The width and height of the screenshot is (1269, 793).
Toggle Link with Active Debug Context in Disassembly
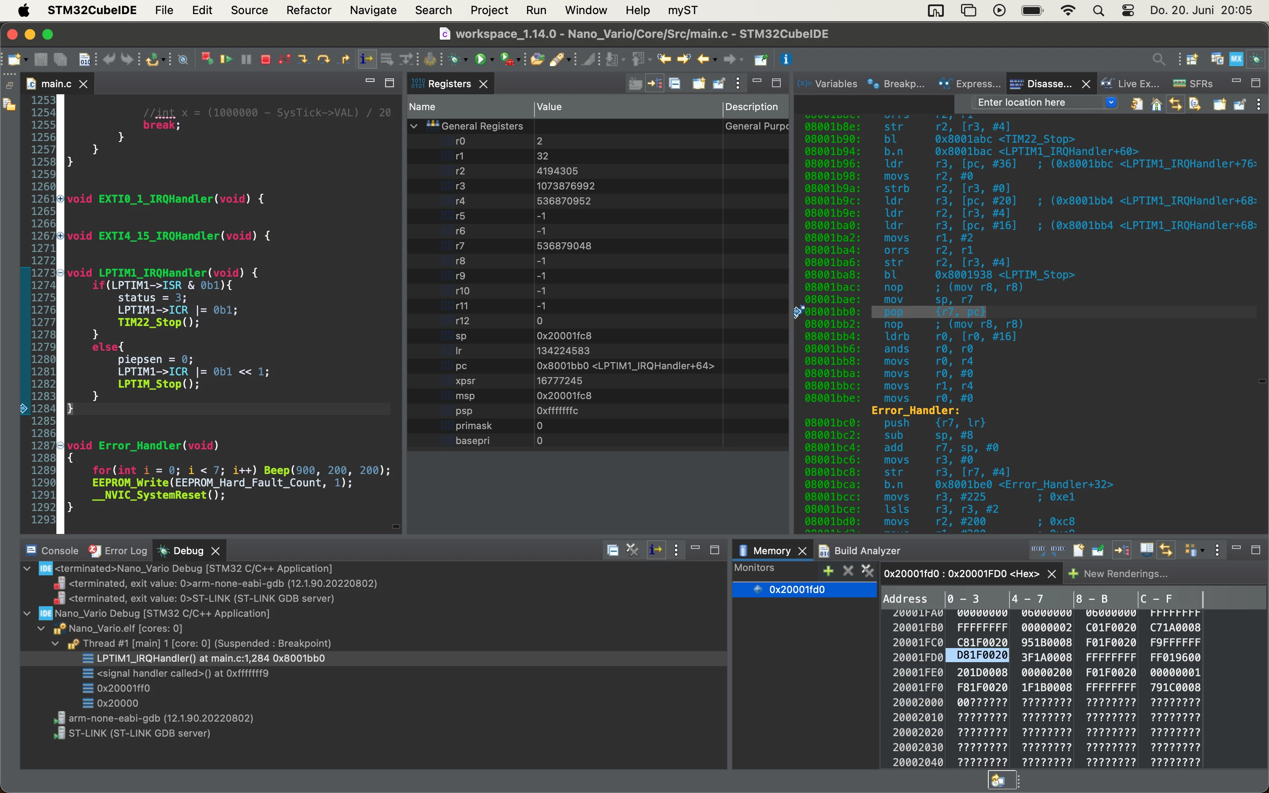[1176, 104]
